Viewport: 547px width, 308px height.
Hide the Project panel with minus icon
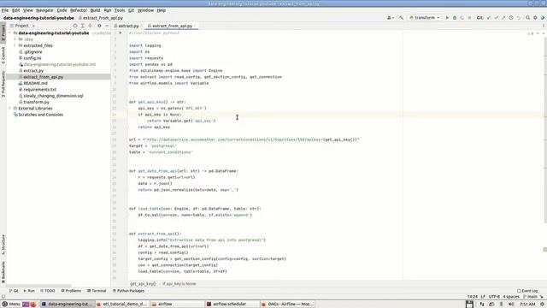[107, 26]
